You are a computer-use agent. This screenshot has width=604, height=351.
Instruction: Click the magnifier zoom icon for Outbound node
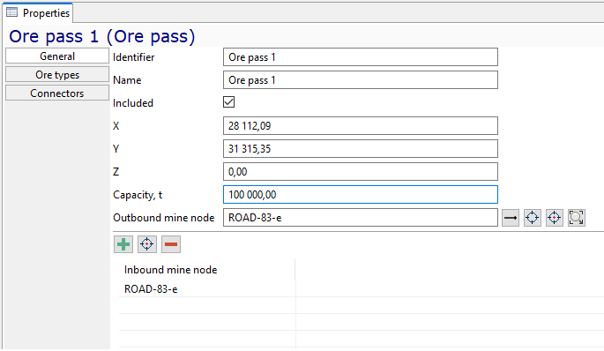coord(577,218)
